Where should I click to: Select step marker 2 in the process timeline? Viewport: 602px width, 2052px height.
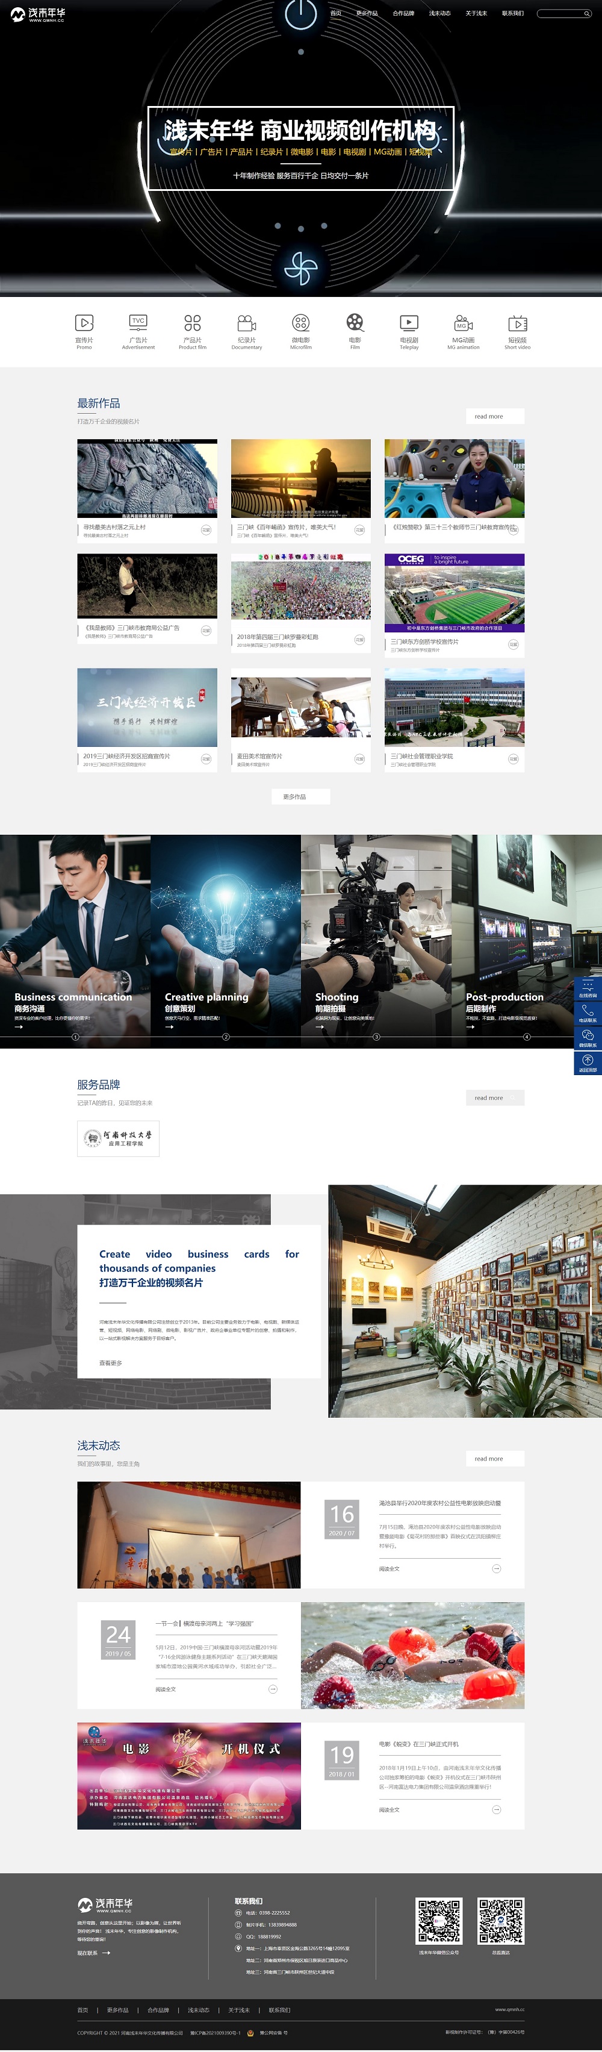[x=226, y=1037]
